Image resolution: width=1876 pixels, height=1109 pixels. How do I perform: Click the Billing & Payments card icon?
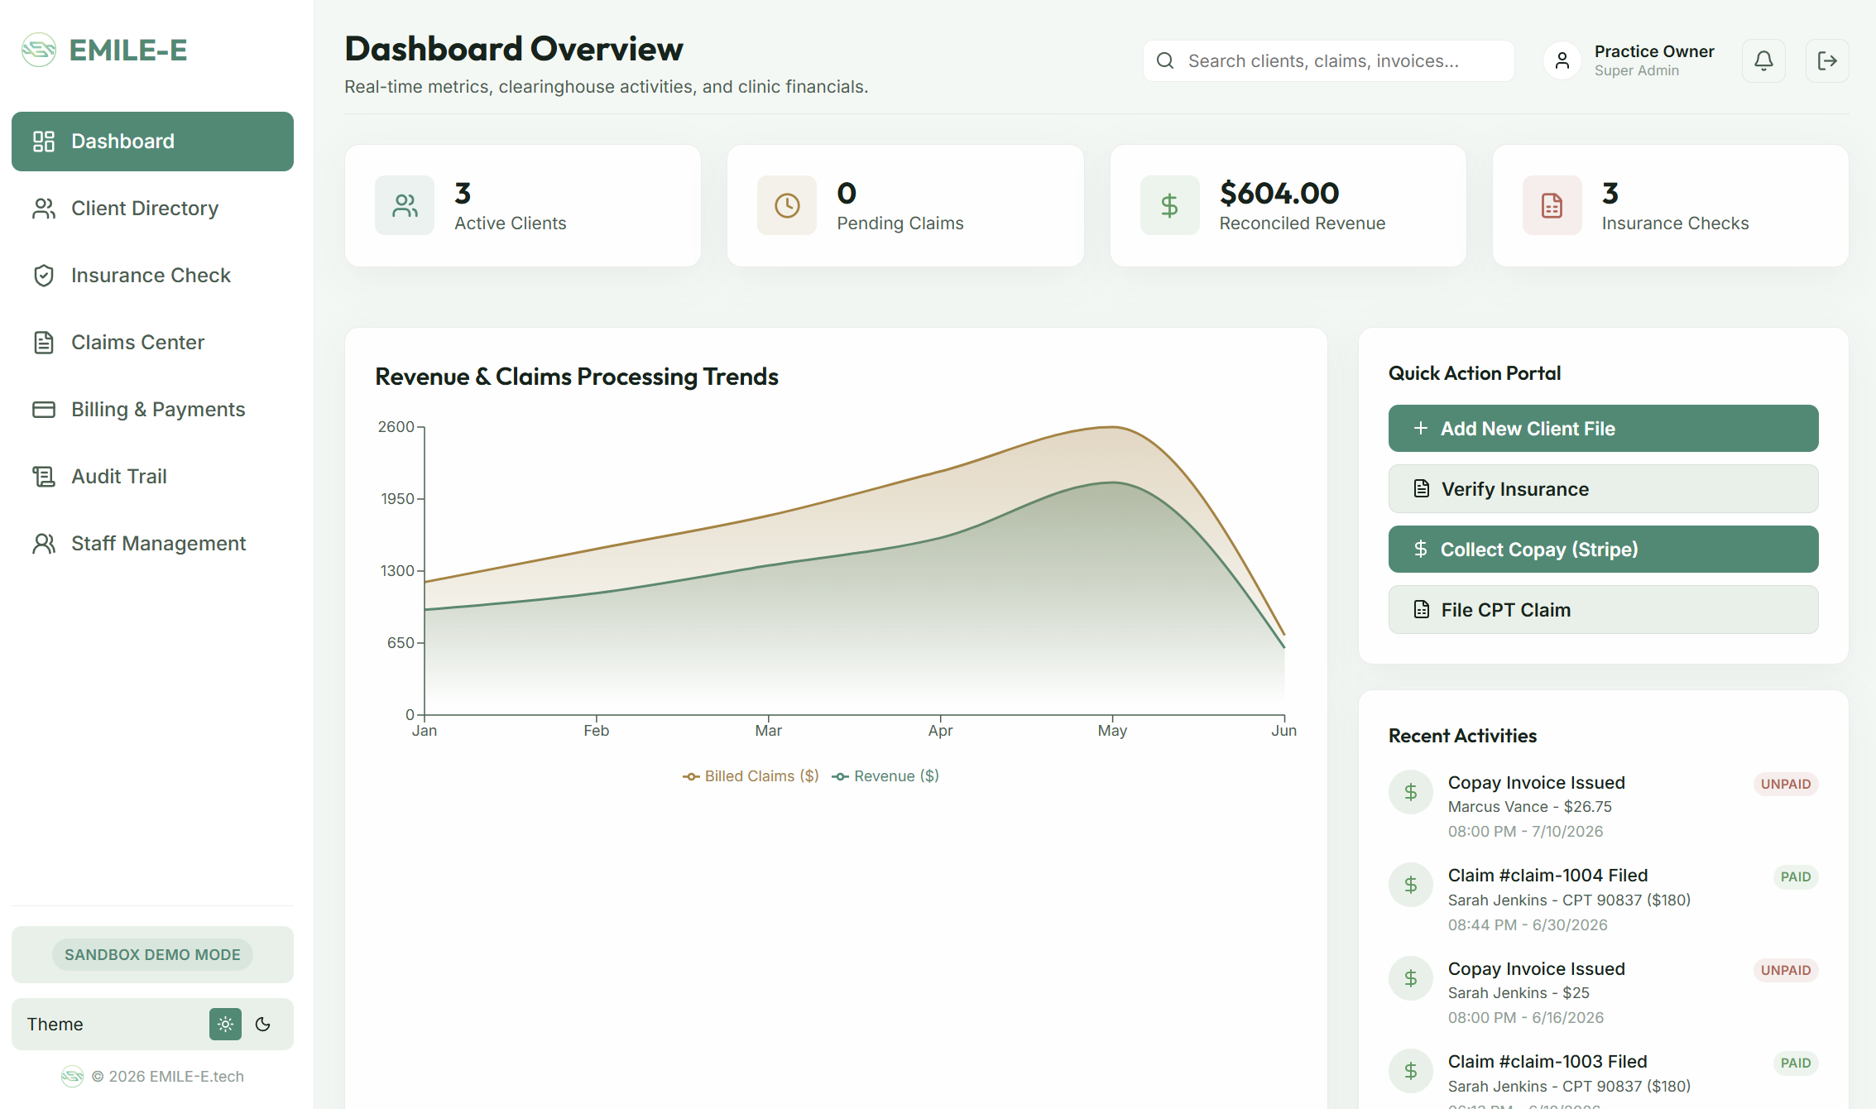click(44, 410)
